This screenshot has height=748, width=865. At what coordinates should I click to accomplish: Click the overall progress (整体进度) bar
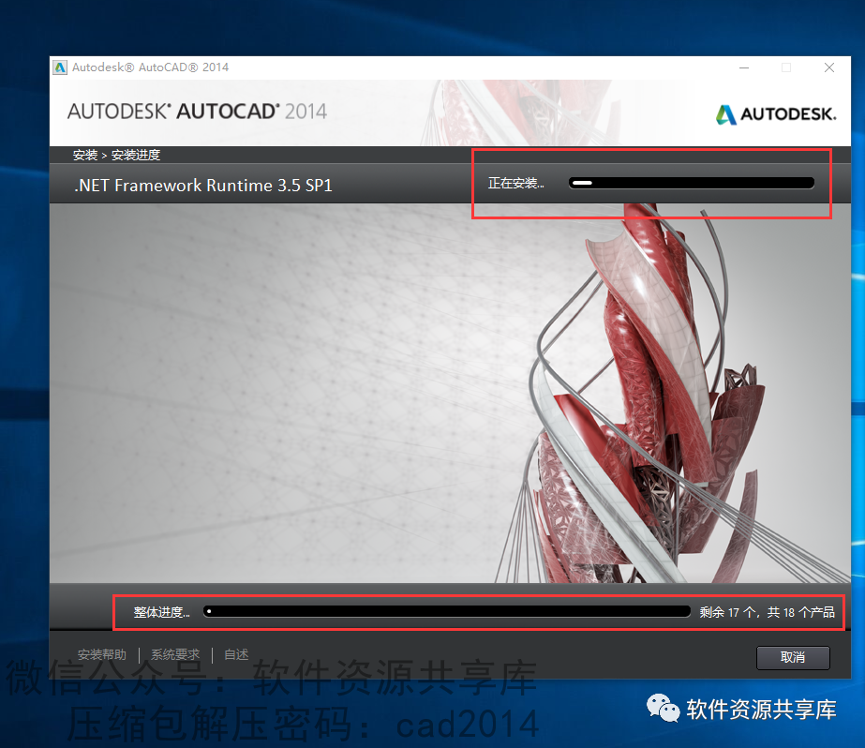[447, 611]
